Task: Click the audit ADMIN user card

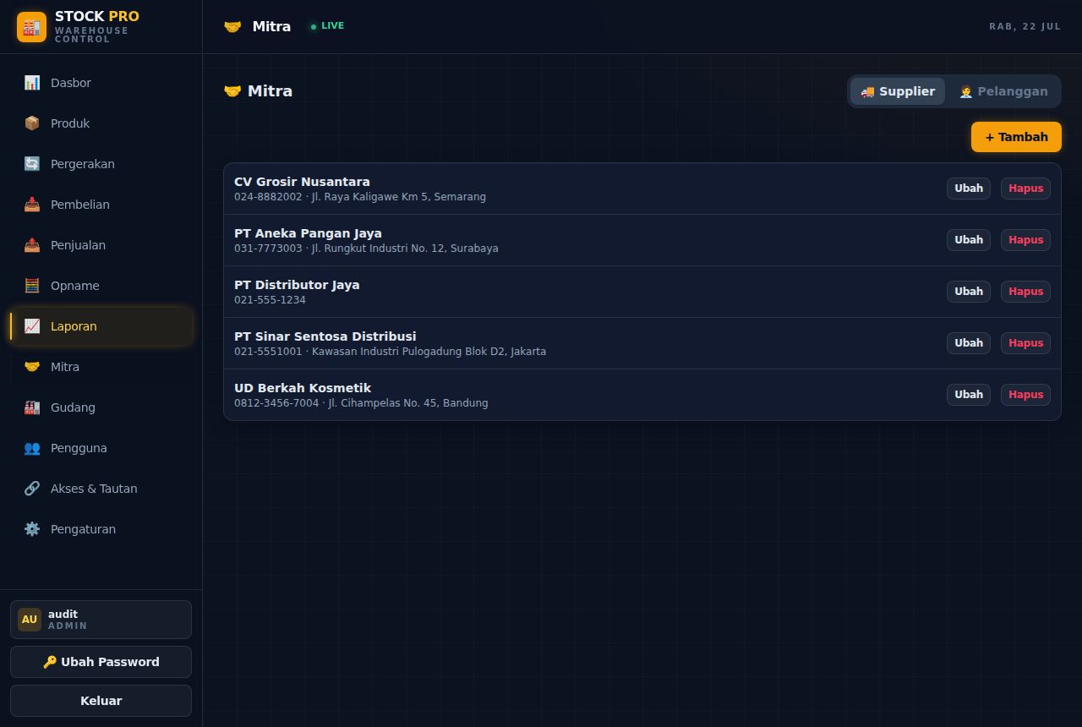Action: pos(101,620)
